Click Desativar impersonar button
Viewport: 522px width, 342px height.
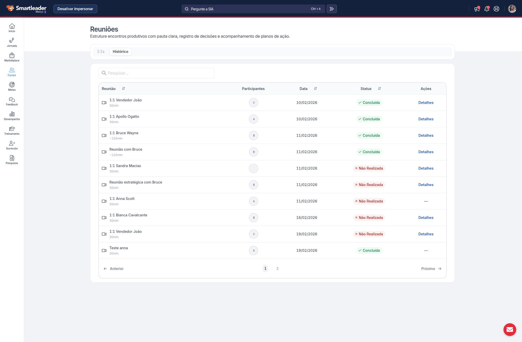pyautogui.click(x=75, y=9)
